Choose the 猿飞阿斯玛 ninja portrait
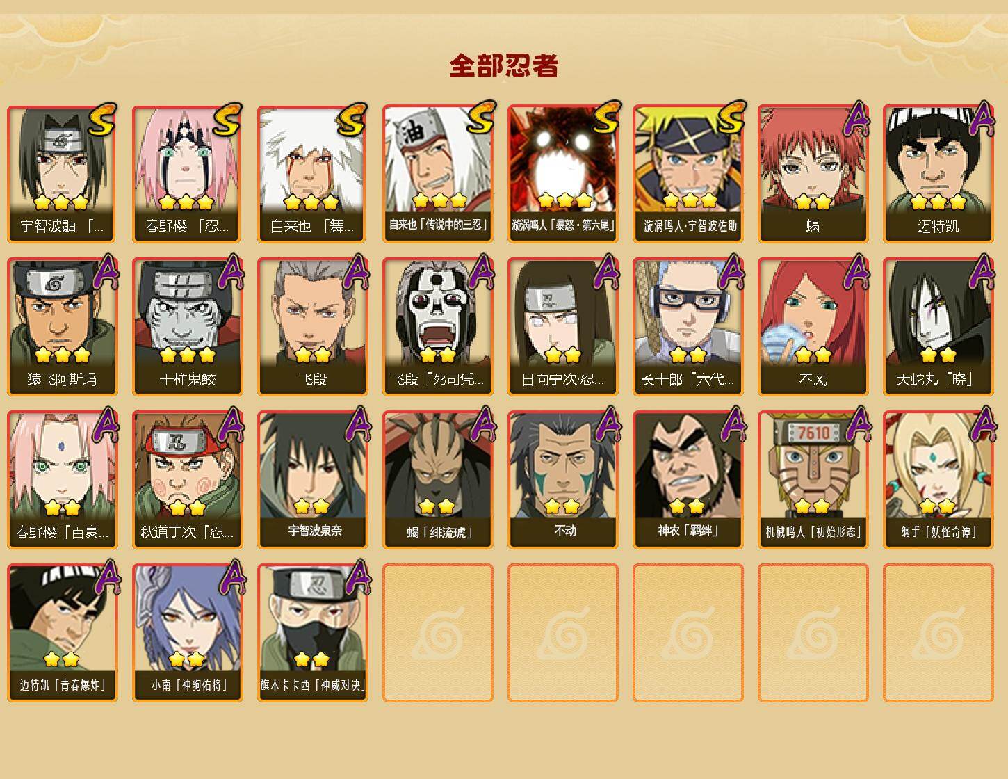1008x779 pixels. (x=62, y=327)
